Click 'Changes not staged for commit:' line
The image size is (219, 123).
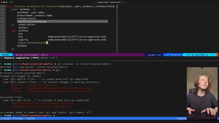pos(21,76)
